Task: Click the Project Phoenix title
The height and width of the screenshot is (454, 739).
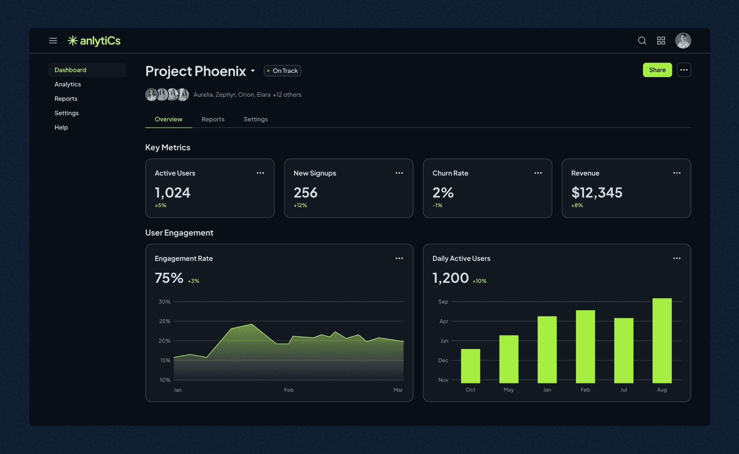Action: [x=196, y=71]
